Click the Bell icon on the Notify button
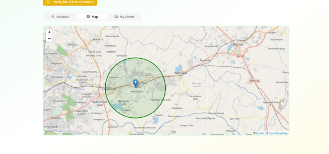The image size is (329, 154). 49,2
